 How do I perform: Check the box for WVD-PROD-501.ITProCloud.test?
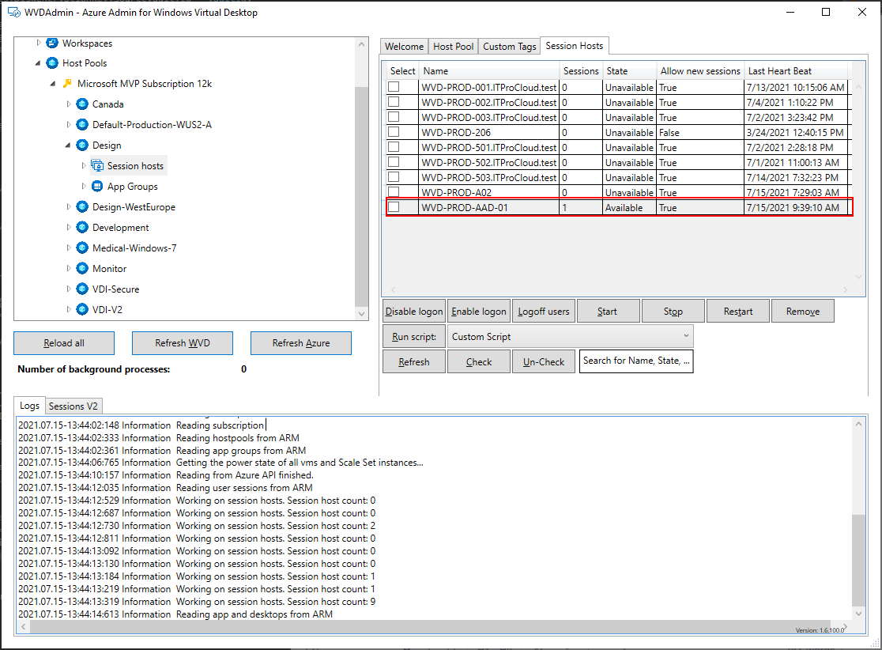394,147
